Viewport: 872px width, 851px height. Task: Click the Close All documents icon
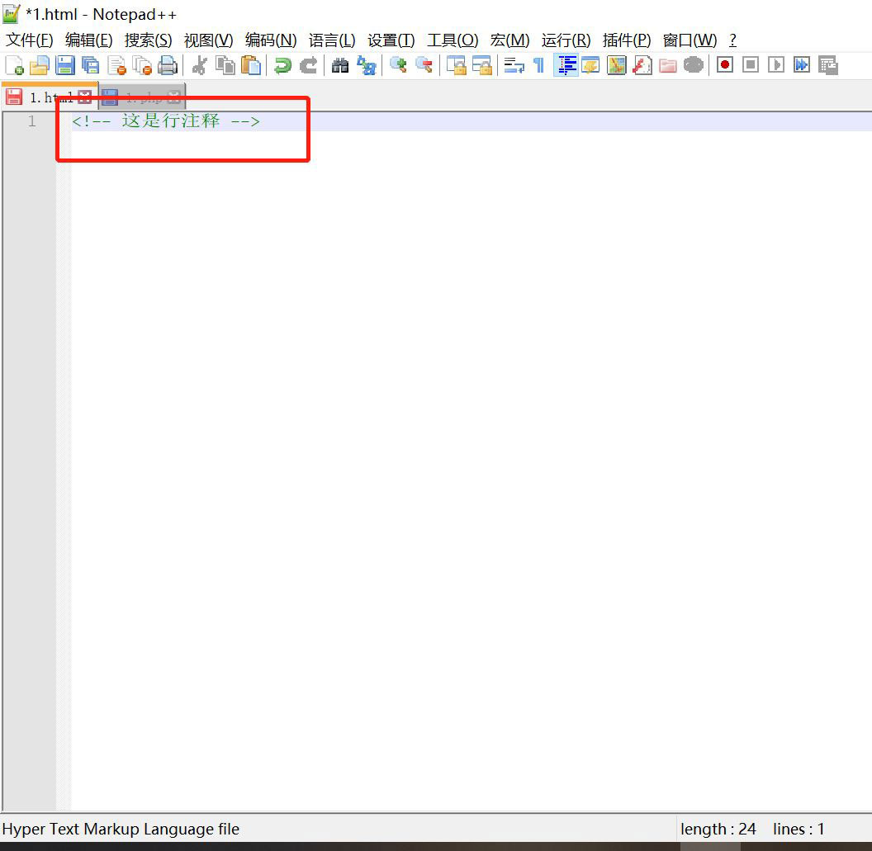click(x=142, y=65)
